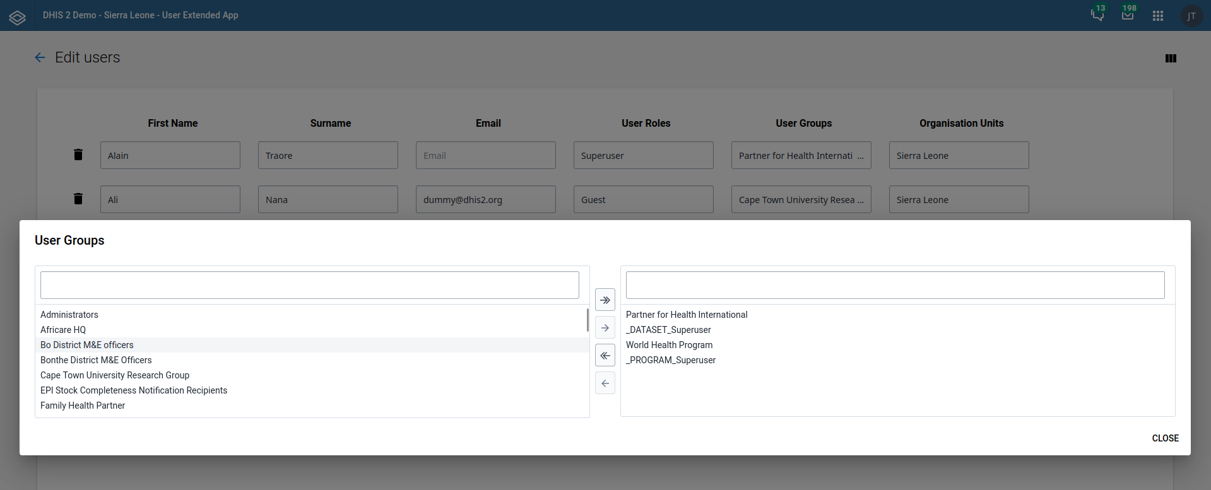Screen dimensions: 1211x490
Task: Select _DATASET_Superuser in assigned groups
Action: (897, 330)
